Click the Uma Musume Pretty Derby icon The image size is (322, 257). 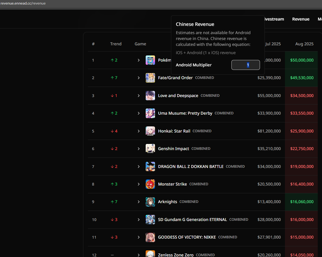(150, 113)
